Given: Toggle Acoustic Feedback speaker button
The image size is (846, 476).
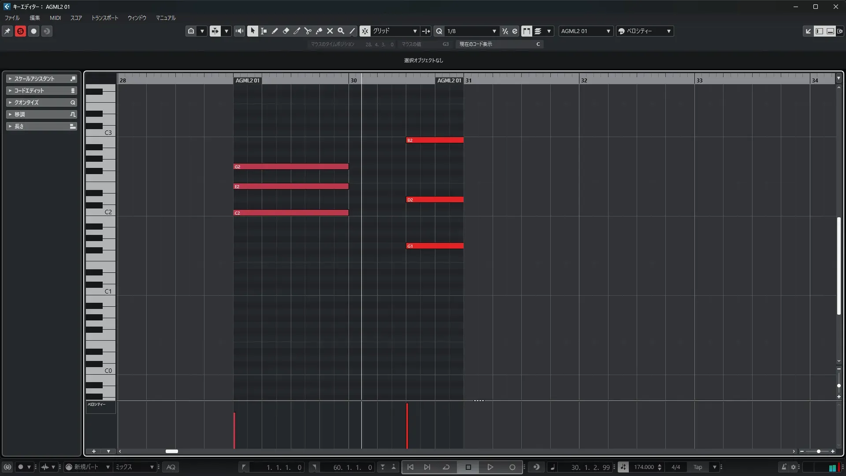Looking at the screenshot, I should (x=239, y=31).
